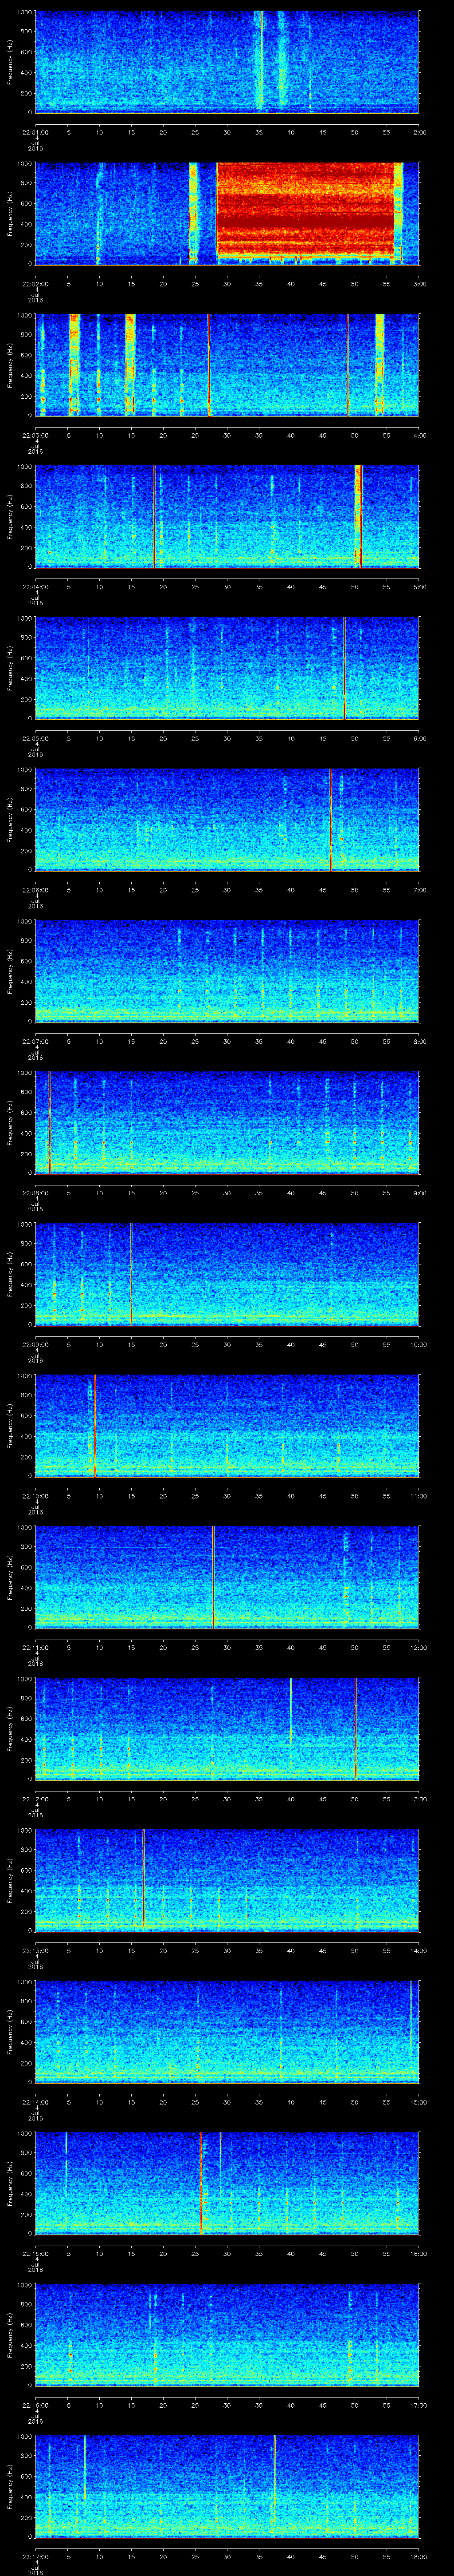This screenshot has height=2576, width=454.
Task: Click the 9:00 end time label
Action: click(419, 1192)
